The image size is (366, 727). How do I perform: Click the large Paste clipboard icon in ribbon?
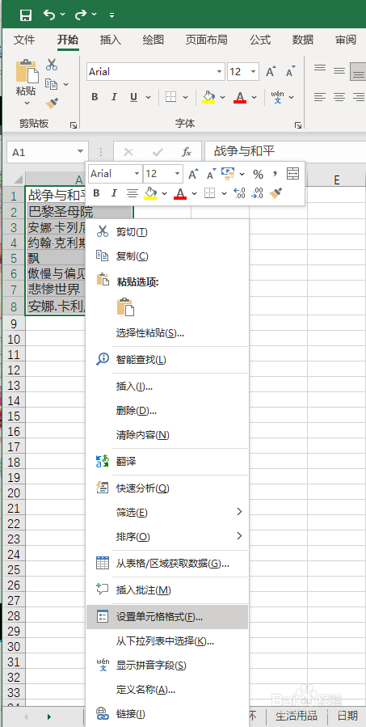[27, 71]
